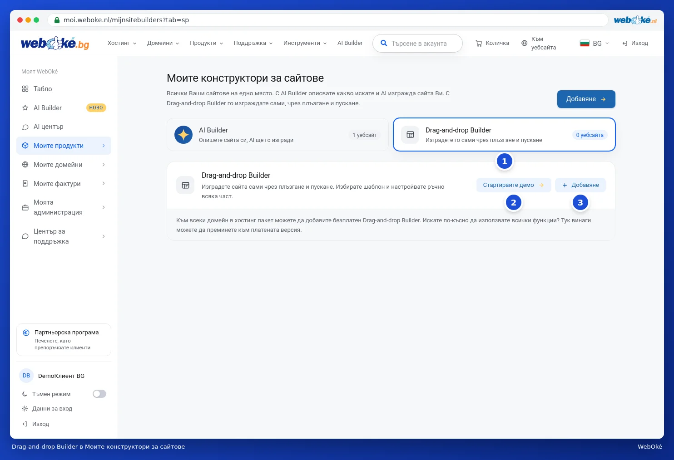Click the sun icon for Данни за вход
Viewport: 674px width, 460px height.
[x=25, y=409]
